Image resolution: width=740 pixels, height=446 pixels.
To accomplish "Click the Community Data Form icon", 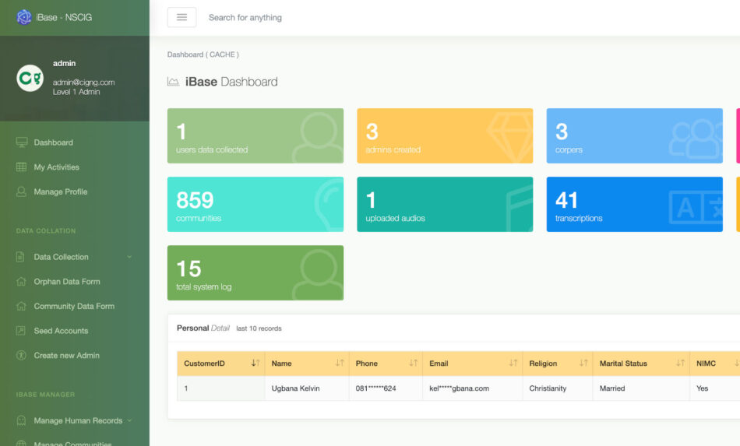I will click(21, 307).
